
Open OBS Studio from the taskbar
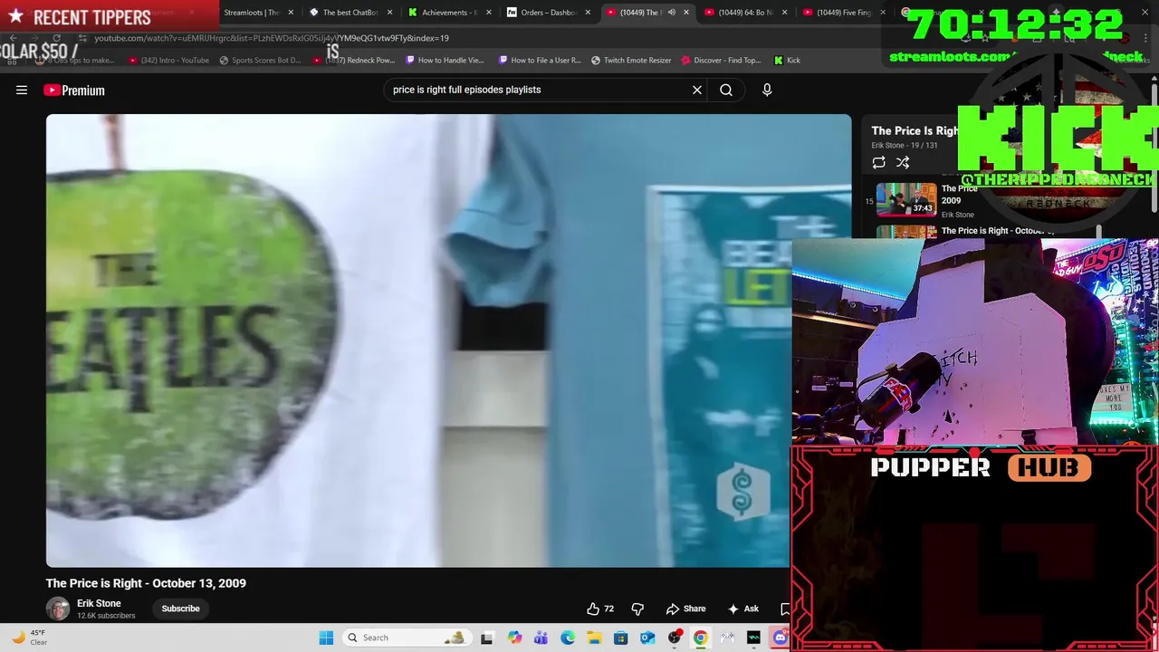pos(674,638)
